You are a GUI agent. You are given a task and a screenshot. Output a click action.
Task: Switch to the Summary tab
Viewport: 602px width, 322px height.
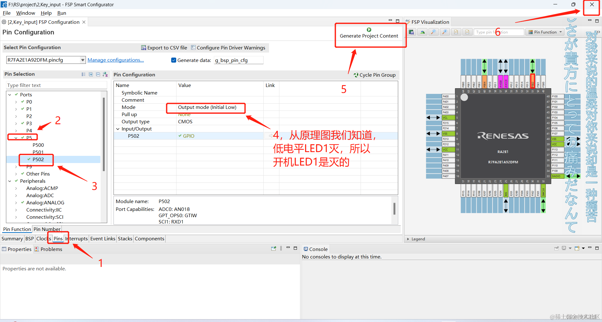coord(12,238)
